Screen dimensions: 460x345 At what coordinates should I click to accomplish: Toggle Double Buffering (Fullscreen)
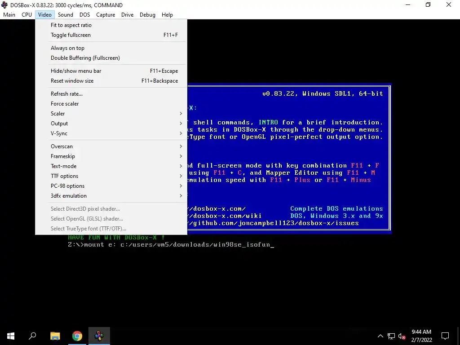[111, 58]
